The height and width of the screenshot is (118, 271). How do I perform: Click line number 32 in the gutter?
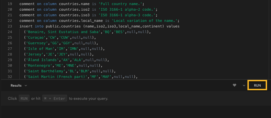[x=10, y=77]
